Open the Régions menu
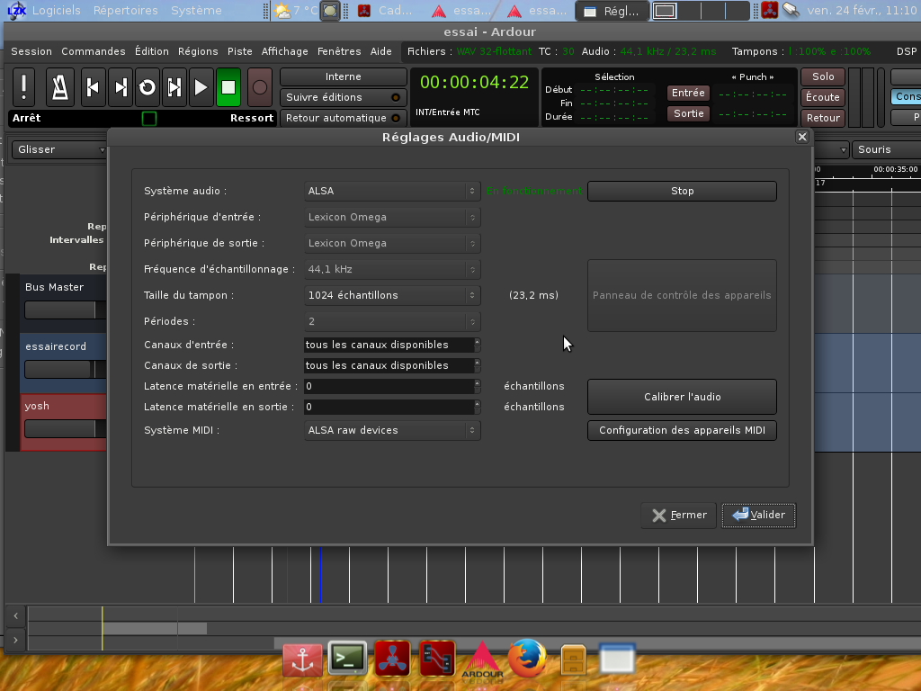 (x=198, y=51)
